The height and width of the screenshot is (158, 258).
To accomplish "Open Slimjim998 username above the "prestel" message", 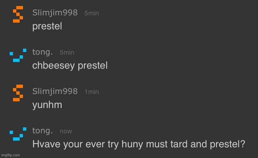I will click(x=55, y=13).
